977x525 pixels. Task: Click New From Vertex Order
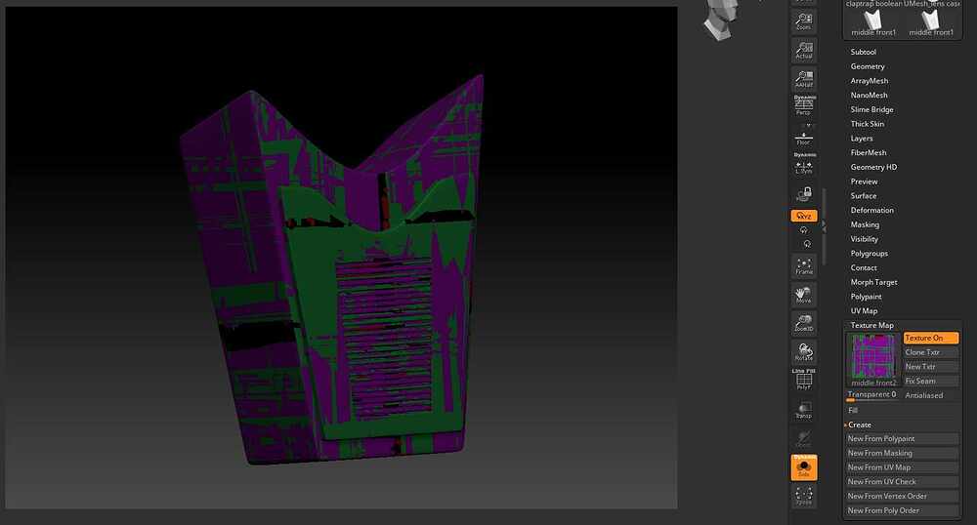(902, 496)
